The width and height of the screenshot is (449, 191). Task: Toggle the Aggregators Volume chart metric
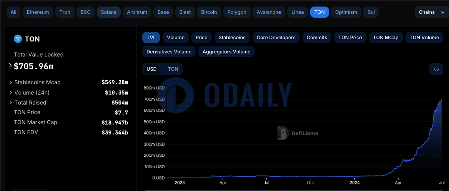coord(226,52)
